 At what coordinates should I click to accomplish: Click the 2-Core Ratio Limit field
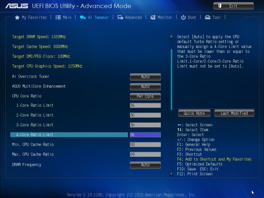(x=145, y=115)
